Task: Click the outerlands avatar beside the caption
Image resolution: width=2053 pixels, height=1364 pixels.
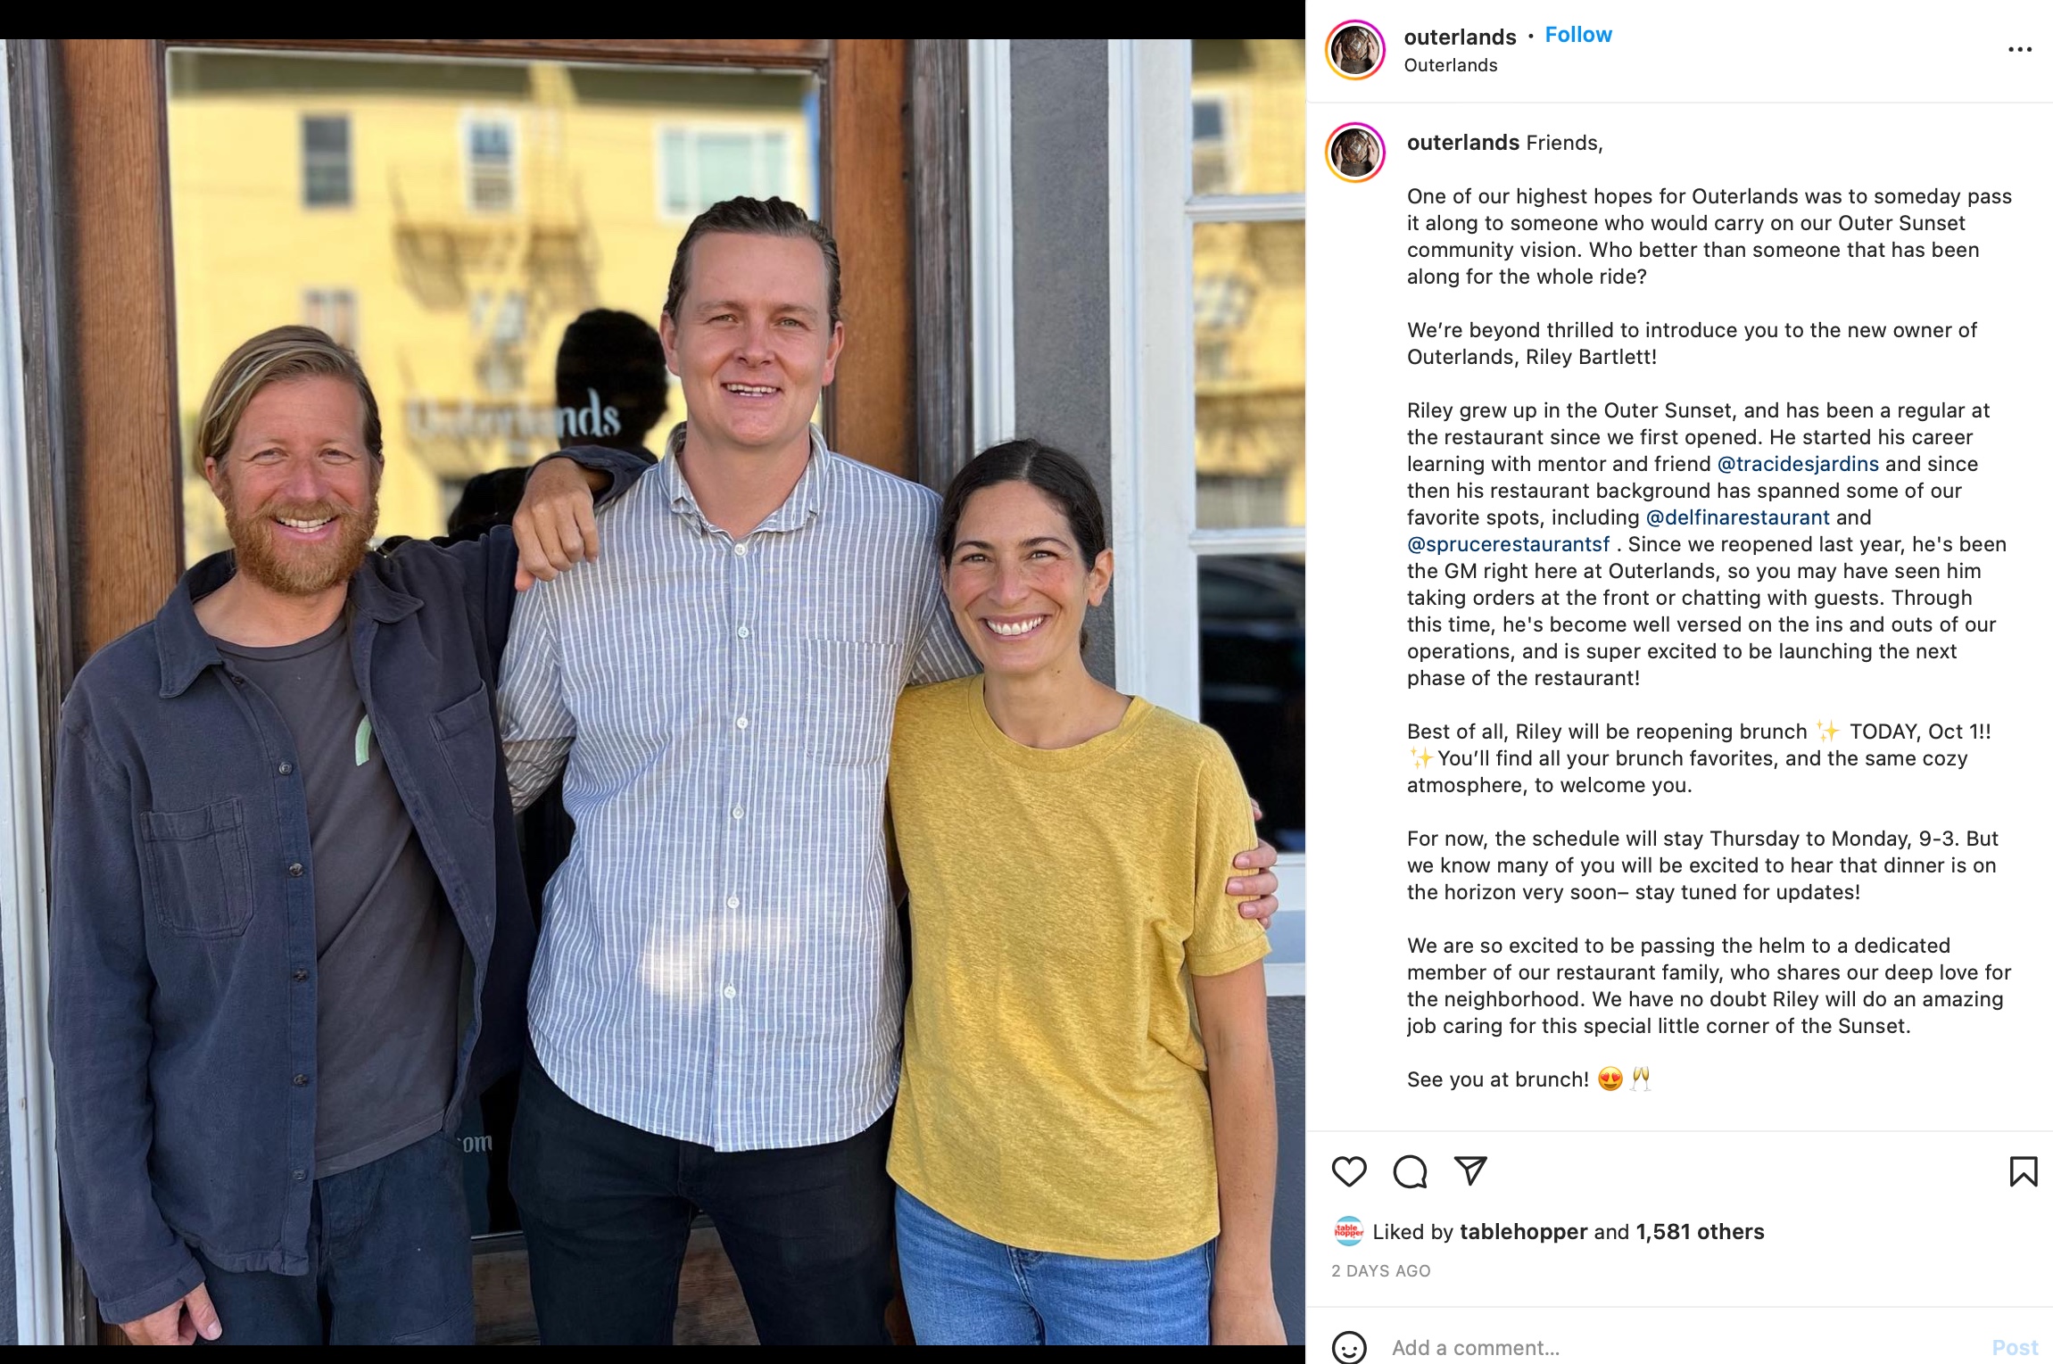Action: pos(1354,153)
